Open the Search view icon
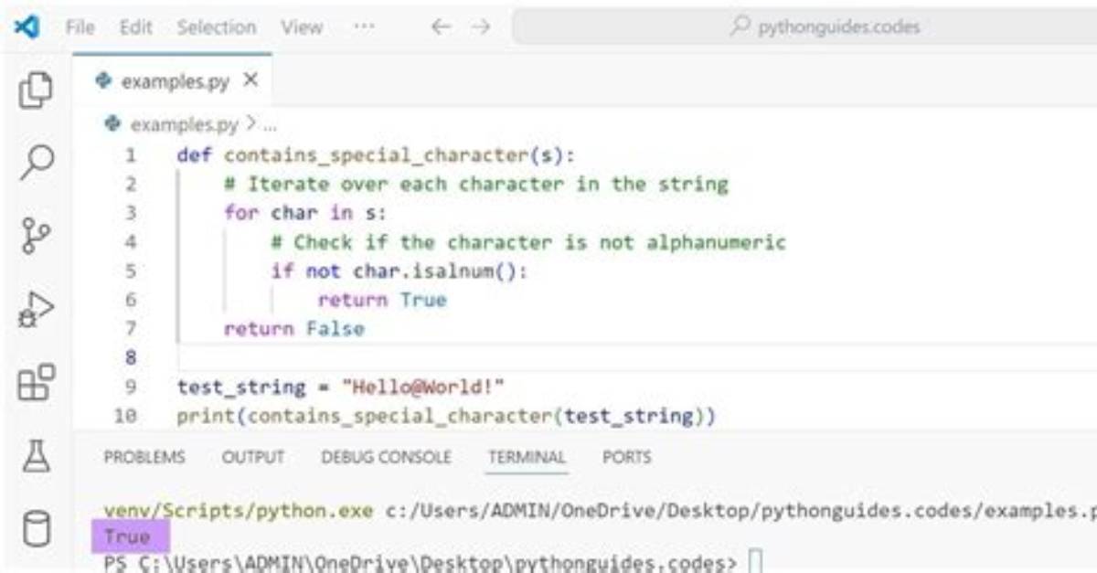Screen dimensions: 1097x573 coord(36,163)
